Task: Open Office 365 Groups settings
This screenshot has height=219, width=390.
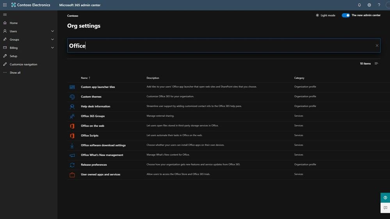Action: pos(93,116)
